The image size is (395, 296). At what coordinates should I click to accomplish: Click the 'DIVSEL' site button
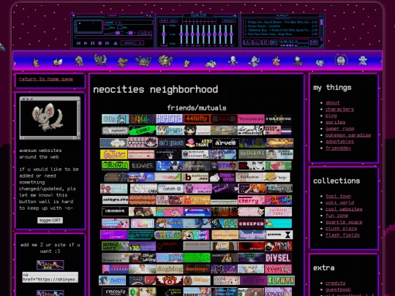coord(279,258)
